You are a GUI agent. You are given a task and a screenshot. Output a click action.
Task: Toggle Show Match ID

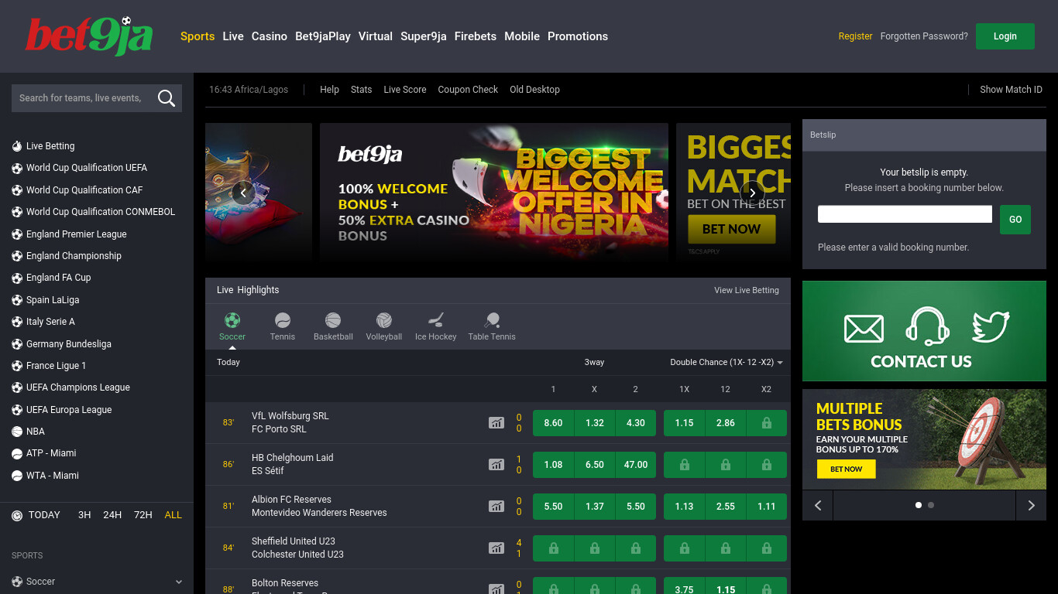1011,90
